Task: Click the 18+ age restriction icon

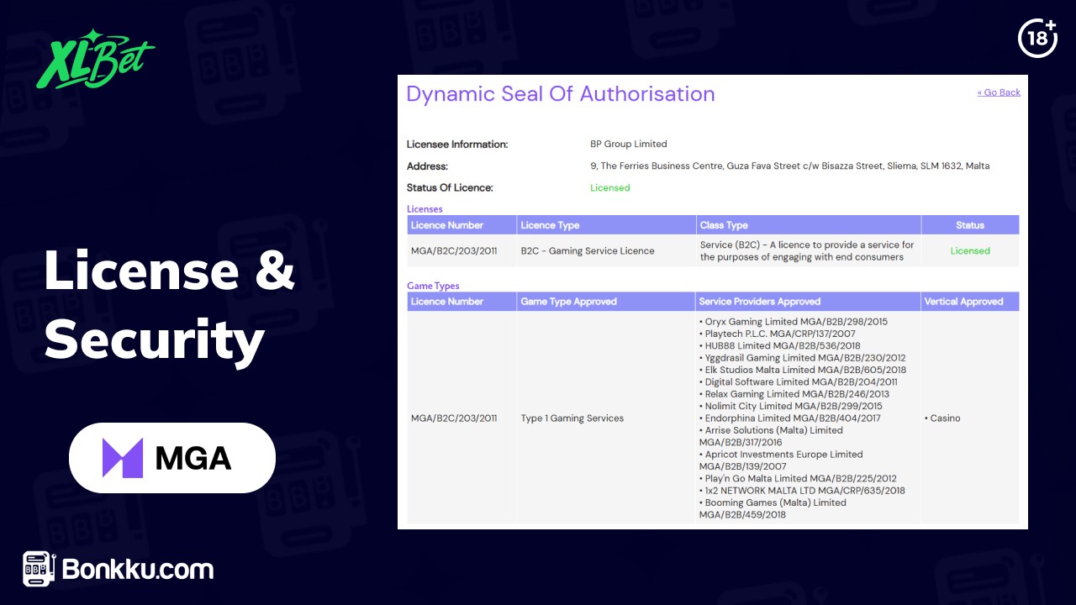Action: pyautogui.click(x=1037, y=37)
